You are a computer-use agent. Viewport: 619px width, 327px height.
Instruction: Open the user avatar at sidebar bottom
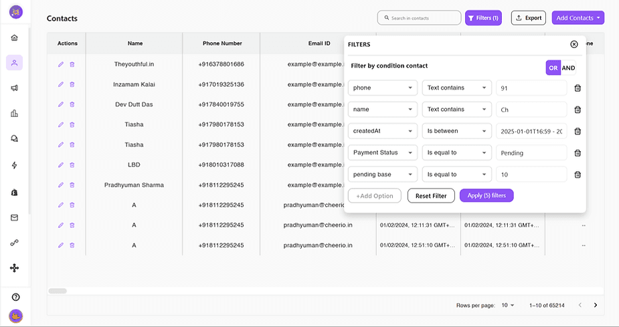tap(16, 316)
